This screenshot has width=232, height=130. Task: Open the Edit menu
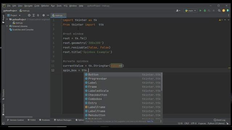point(14,6)
